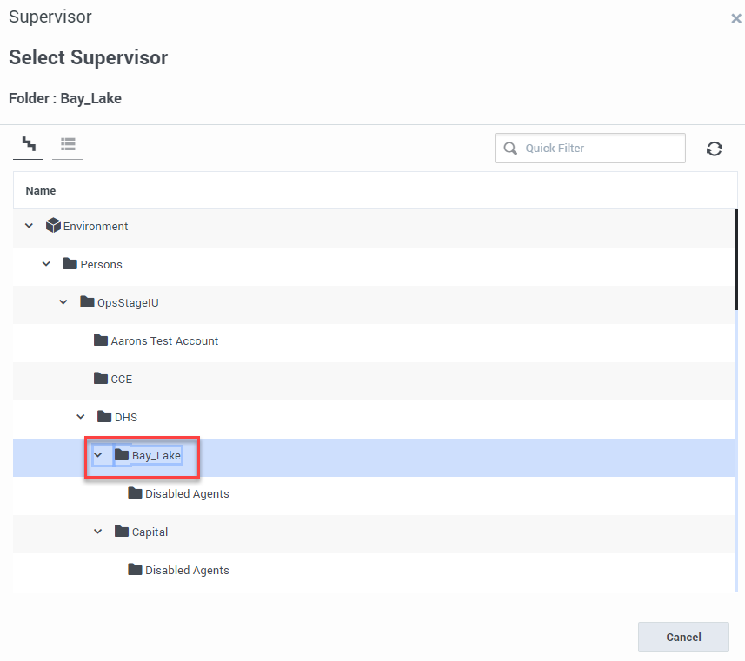Click the Environment cube icon
The image size is (745, 661).
[x=53, y=226]
